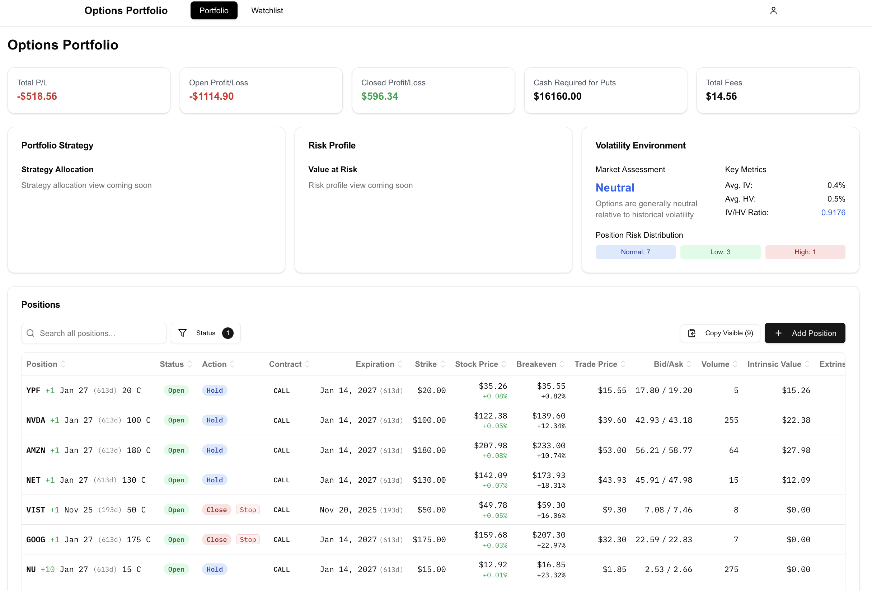Click the Normal: 7 risk segment
The height and width of the screenshot is (591, 872).
pos(635,252)
